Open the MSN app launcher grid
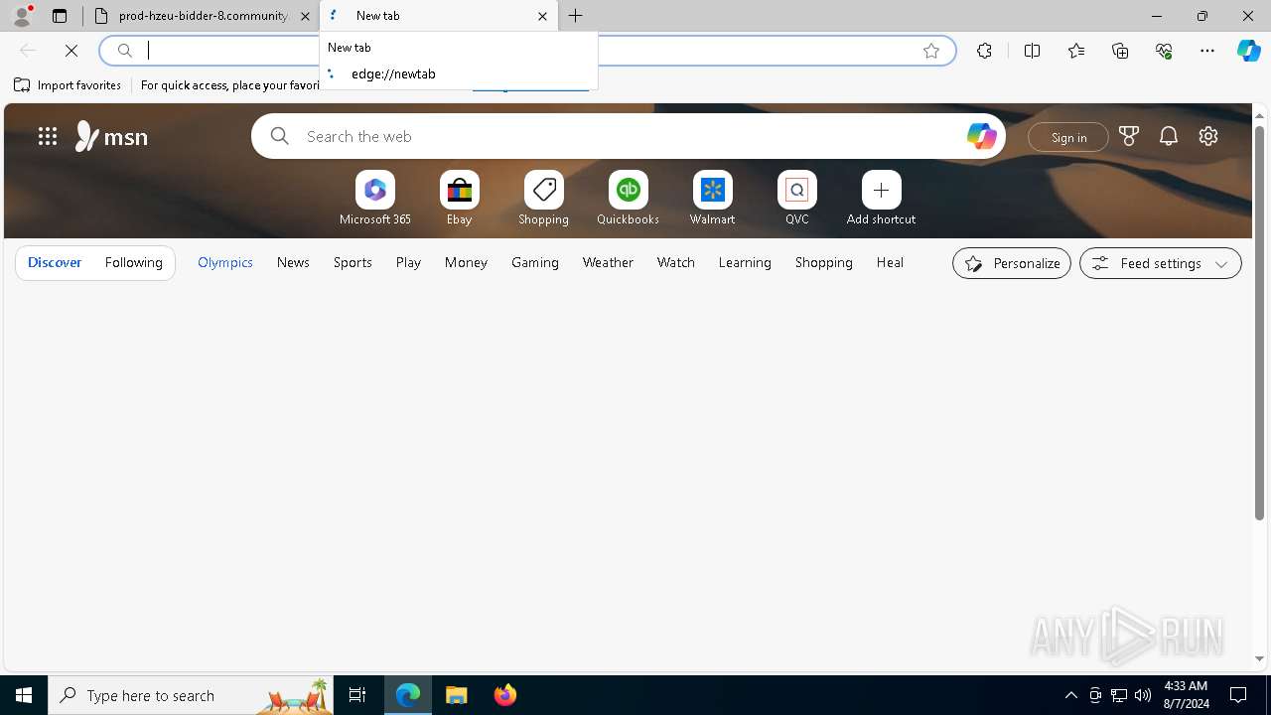The image size is (1271, 715). (48, 136)
